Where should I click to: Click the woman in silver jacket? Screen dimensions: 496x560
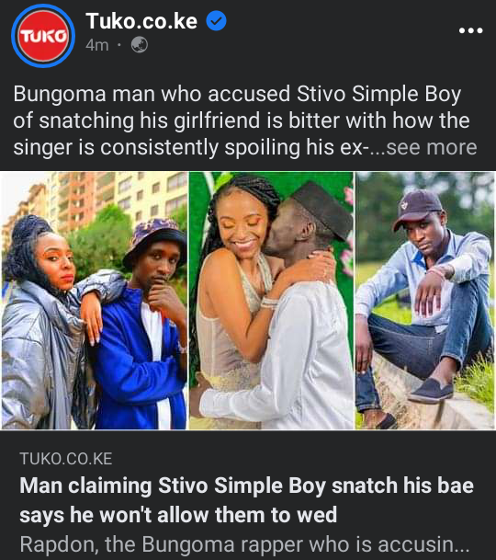pyautogui.click(x=47, y=322)
